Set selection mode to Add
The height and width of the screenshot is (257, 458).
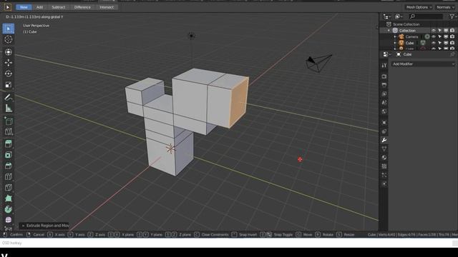pyautogui.click(x=39, y=7)
